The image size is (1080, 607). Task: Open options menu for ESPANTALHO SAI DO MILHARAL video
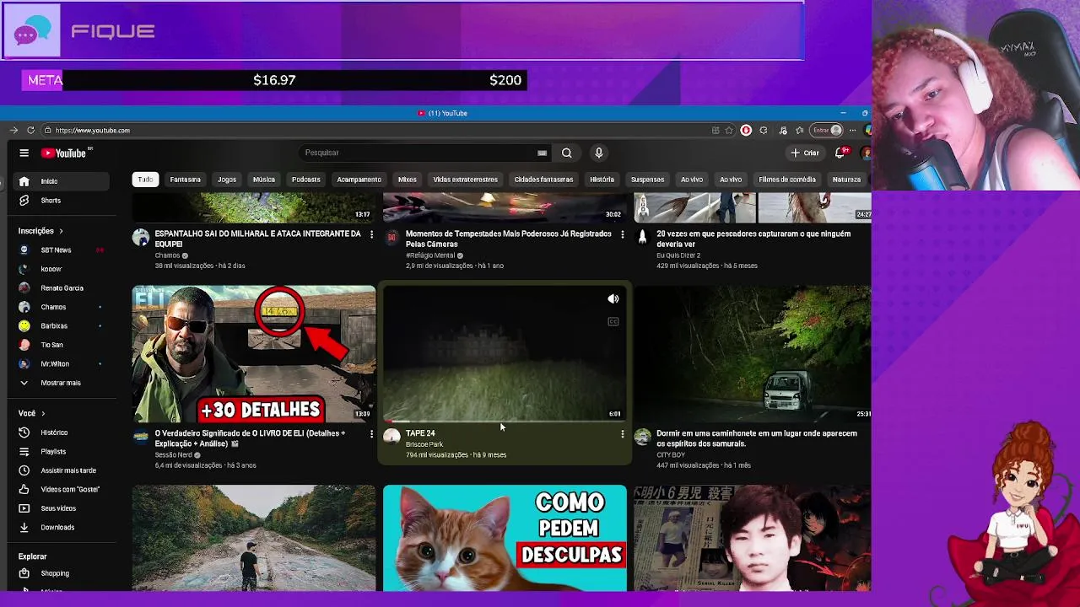point(371,234)
